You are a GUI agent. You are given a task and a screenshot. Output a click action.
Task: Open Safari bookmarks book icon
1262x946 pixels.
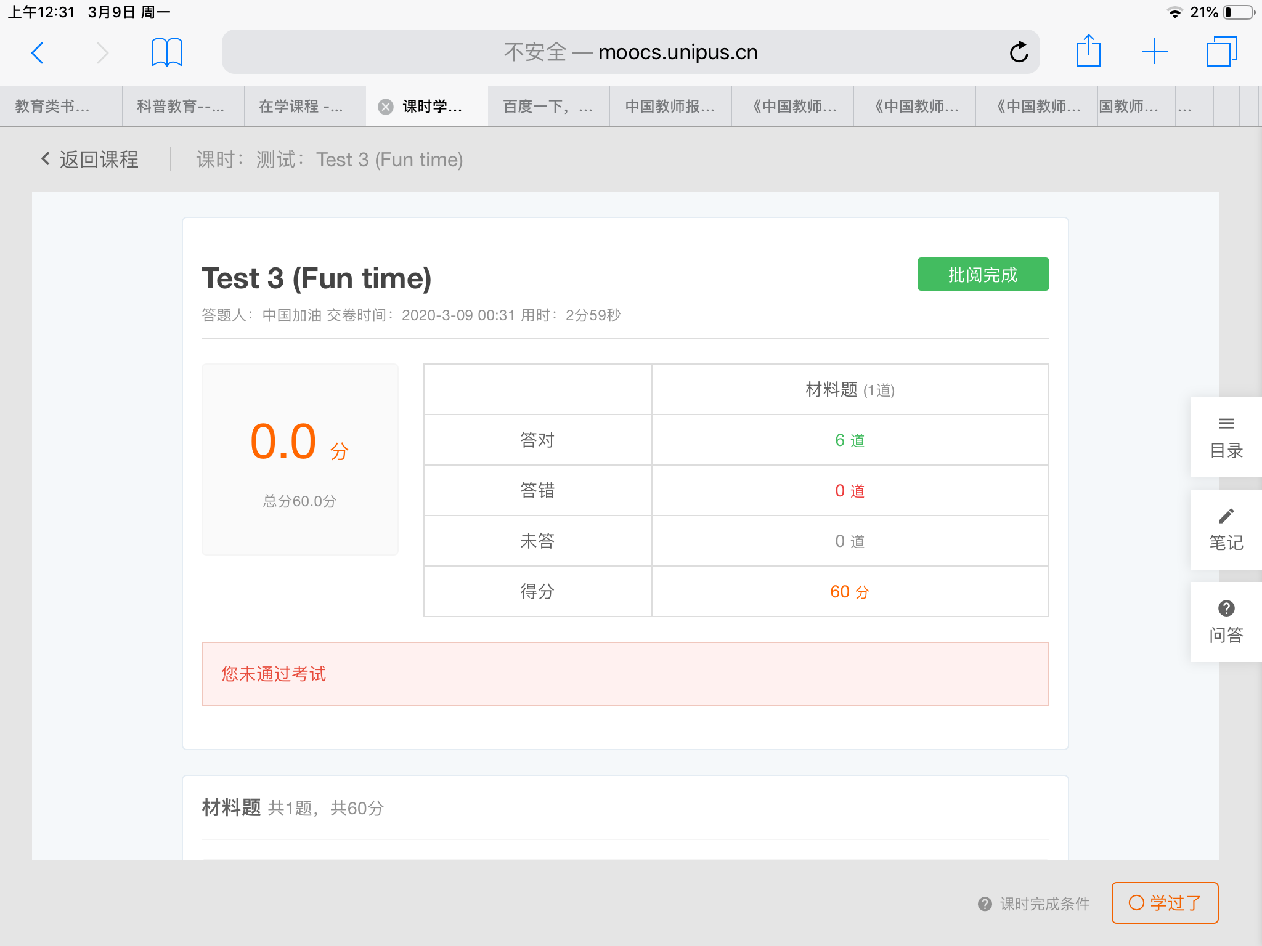tap(166, 52)
